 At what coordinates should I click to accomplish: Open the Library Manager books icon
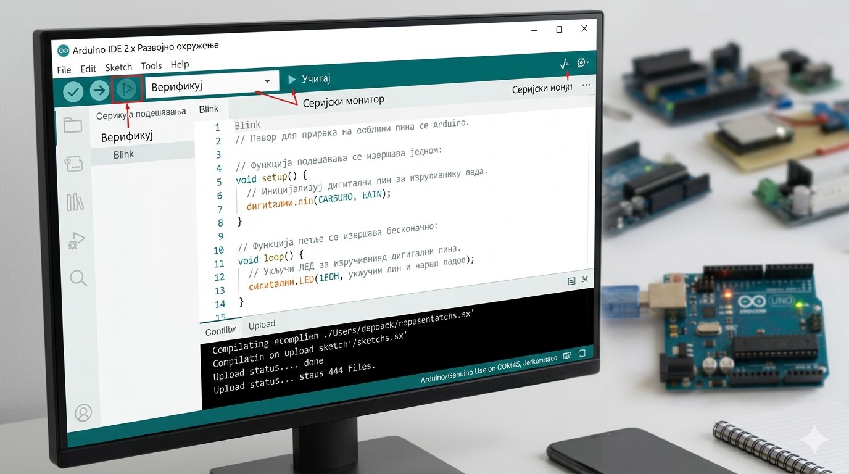[x=75, y=202]
